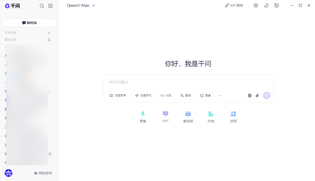Enable web search with the globe icon
Viewport: 315px width, 181px height.
click(249, 95)
